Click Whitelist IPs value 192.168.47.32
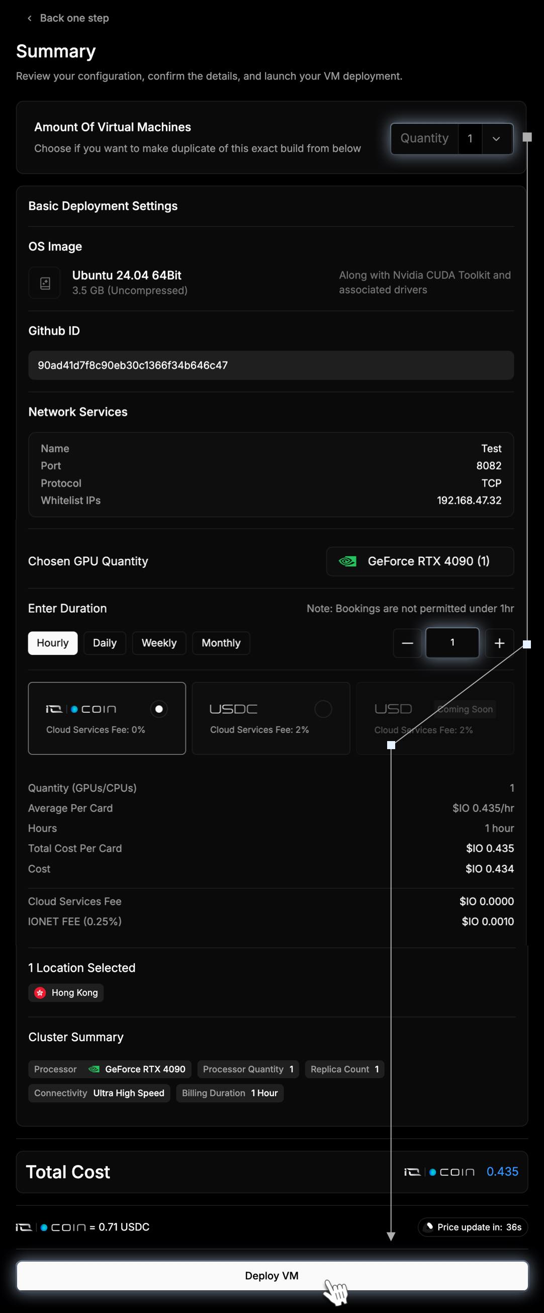 click(x=469, y=500)
